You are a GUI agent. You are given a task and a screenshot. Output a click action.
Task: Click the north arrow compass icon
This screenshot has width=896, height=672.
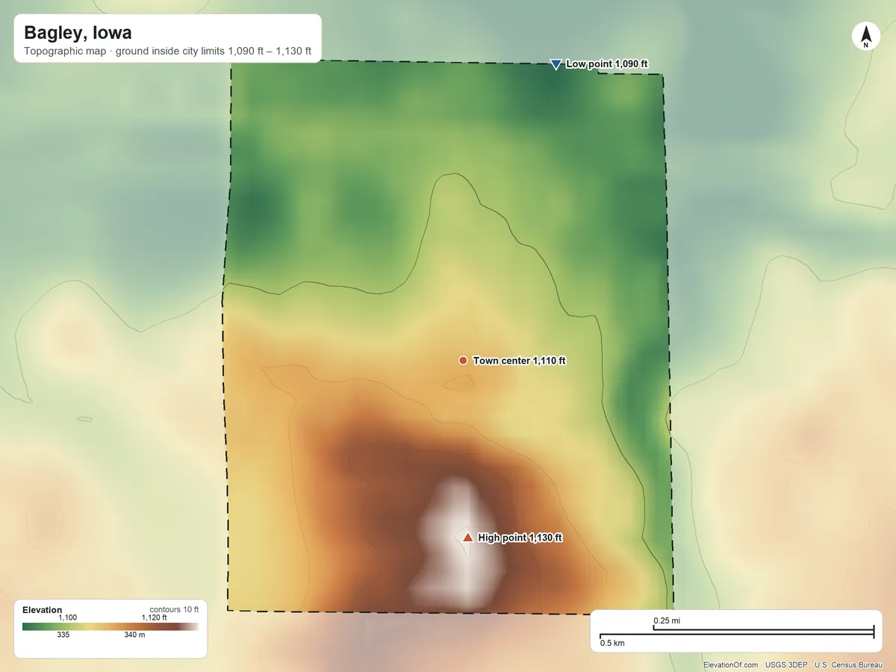(865, 37)
